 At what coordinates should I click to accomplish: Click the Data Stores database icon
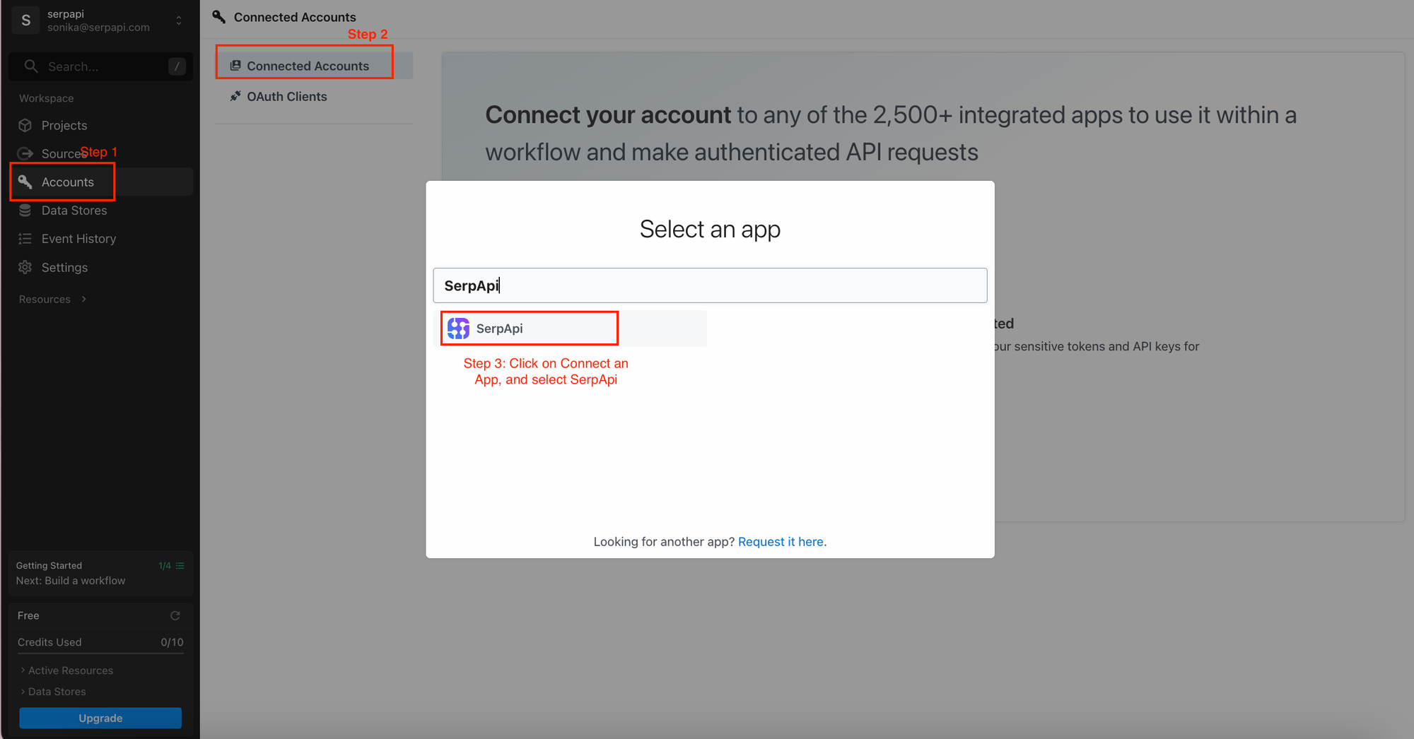[x=25, y=211]
